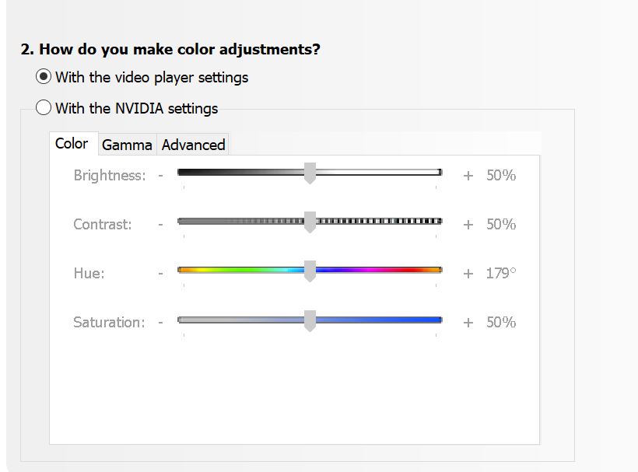Click the Brightness 50% value label
The width and height of the screenshot is (638, 472).
501,176
